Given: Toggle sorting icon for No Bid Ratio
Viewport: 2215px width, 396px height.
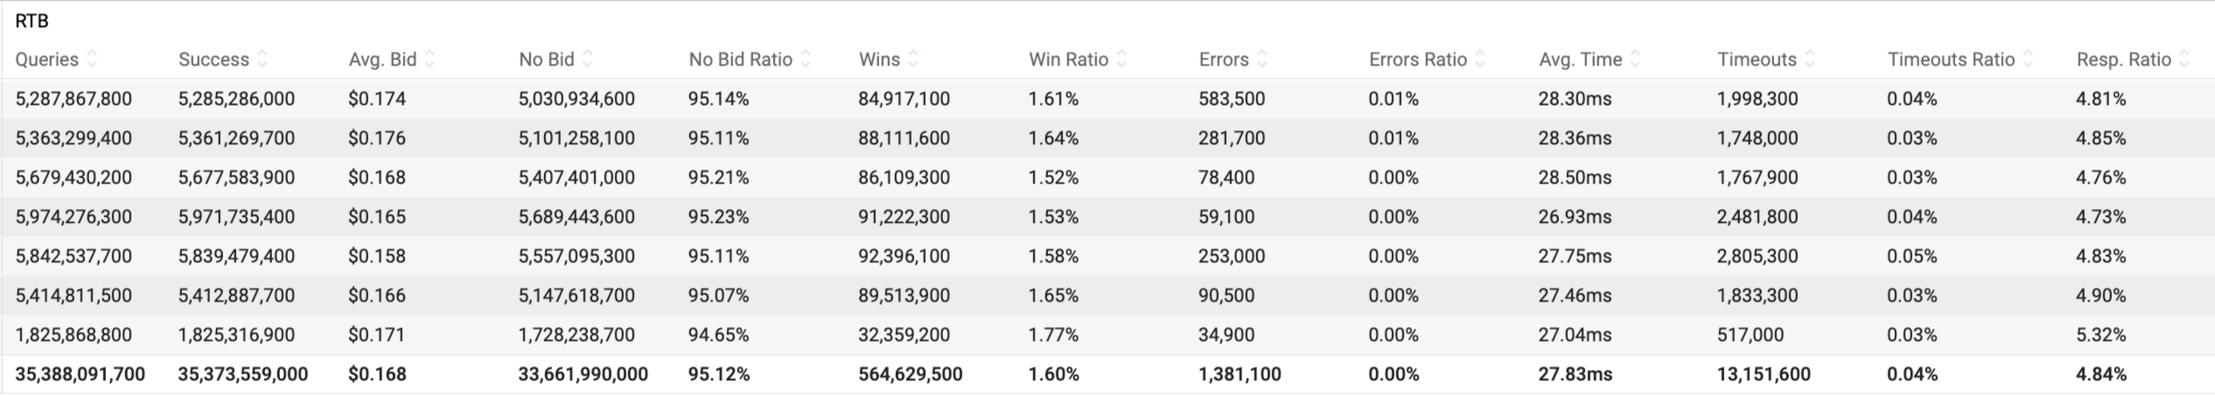Looking at the screenshot, I should click(806, 59).
